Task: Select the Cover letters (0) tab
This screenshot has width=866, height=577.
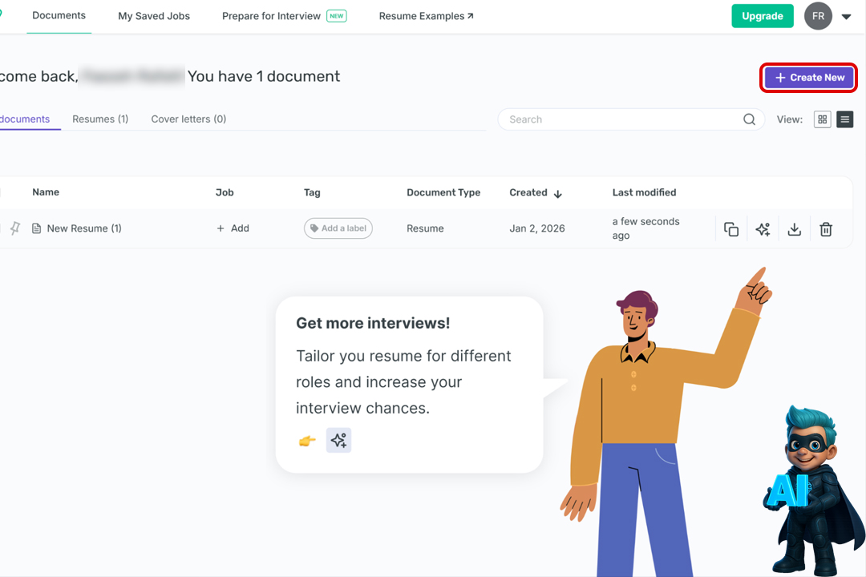Action: pos(188,119)
